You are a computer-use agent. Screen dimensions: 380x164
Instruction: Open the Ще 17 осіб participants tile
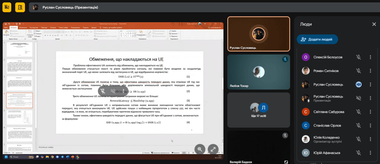point(259,110)
